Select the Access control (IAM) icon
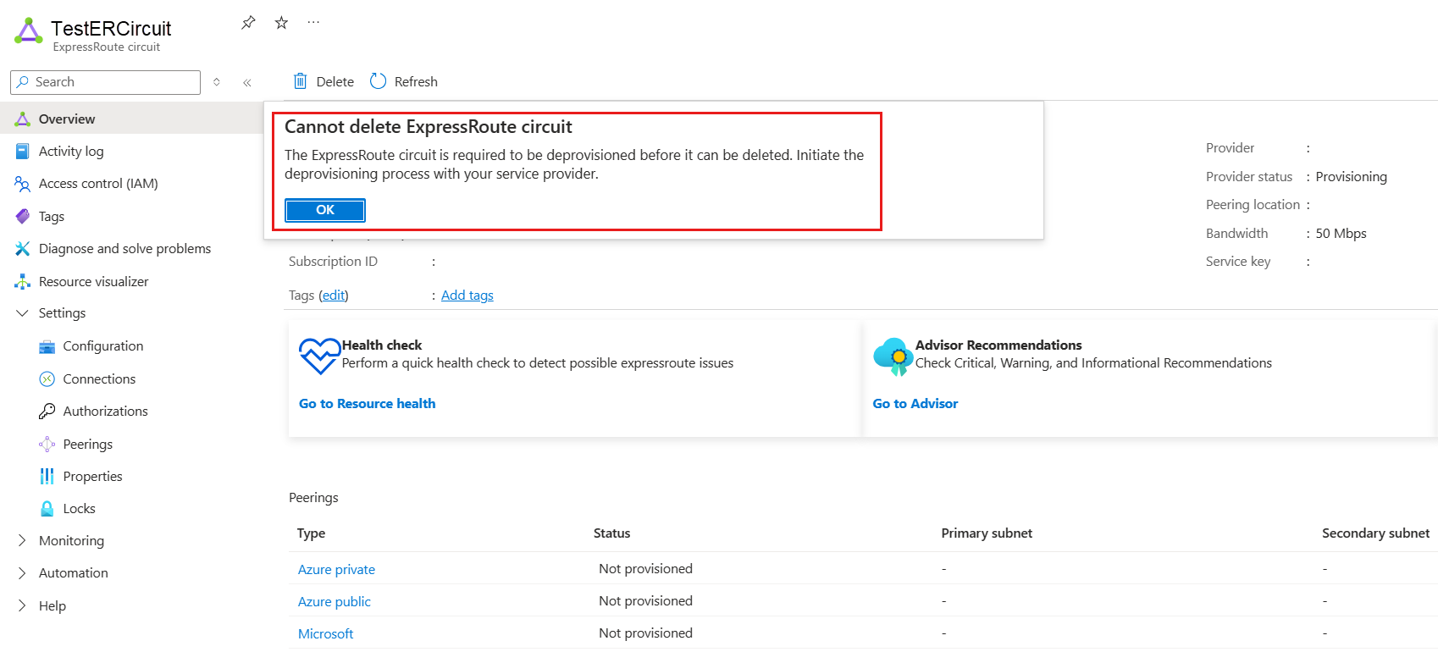The height and width of the screenshot is (652, 1438). [22, 183]
